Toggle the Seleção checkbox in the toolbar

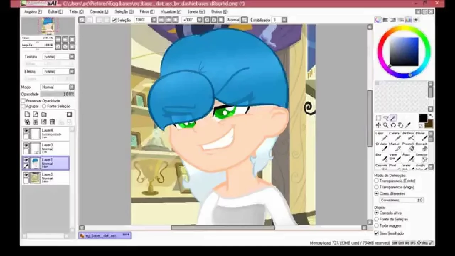coord(114,20)
